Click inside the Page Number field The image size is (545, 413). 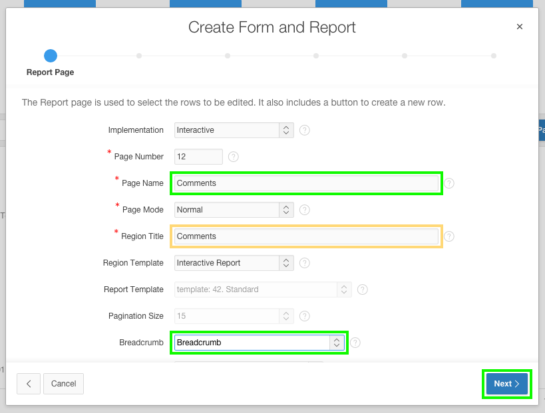(x=198, y=157)
